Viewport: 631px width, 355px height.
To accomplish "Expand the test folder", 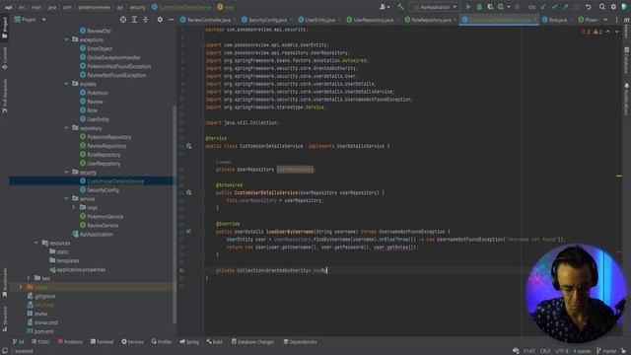I will [29, 278].
